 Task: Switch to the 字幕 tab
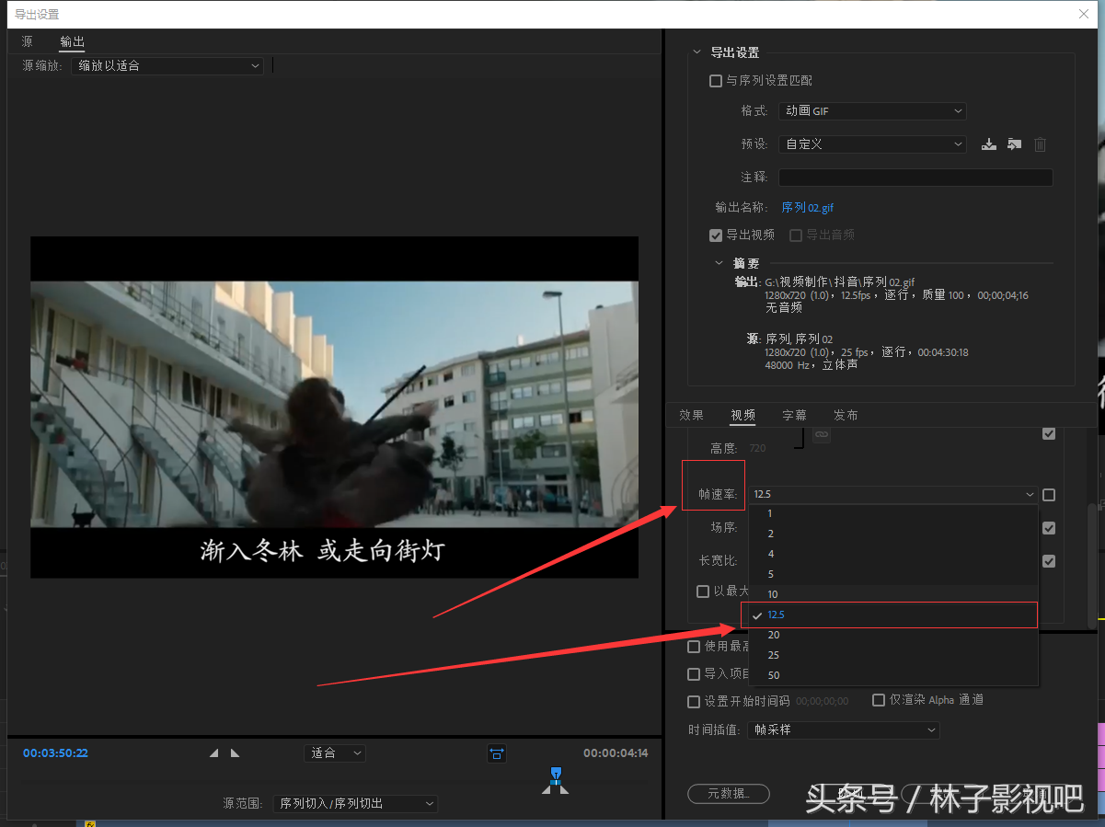click(795, 416)
